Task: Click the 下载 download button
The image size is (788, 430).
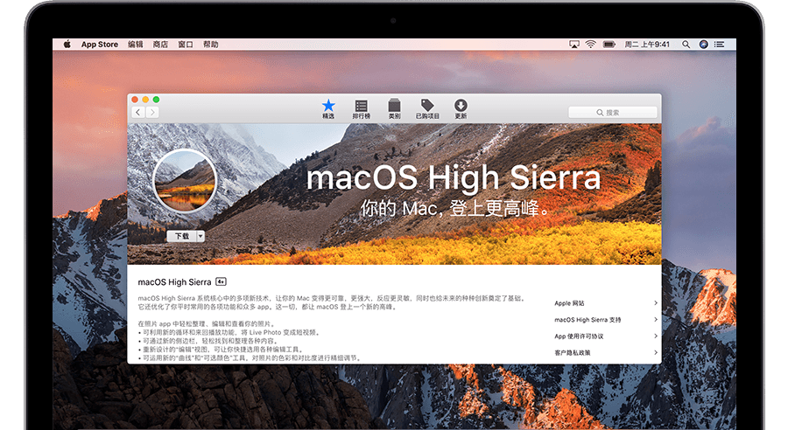Action: 181,236
